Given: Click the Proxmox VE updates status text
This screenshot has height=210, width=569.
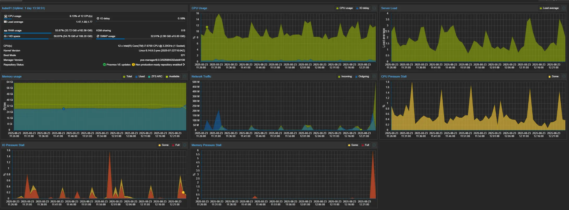Looking at the screenshot, I should point(118,65).
